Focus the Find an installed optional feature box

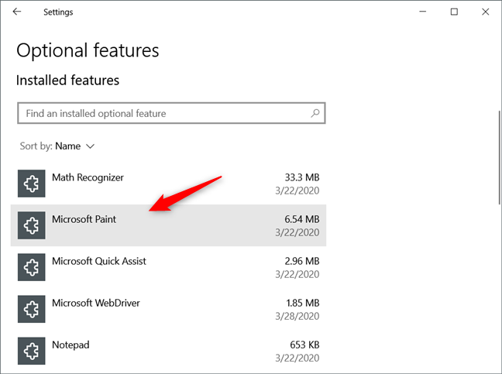tap(171, 113)
